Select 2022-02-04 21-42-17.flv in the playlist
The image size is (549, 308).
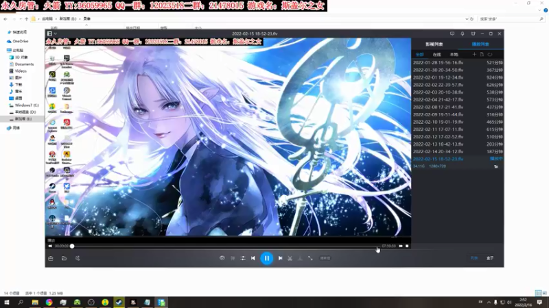[x=458, y=100]
